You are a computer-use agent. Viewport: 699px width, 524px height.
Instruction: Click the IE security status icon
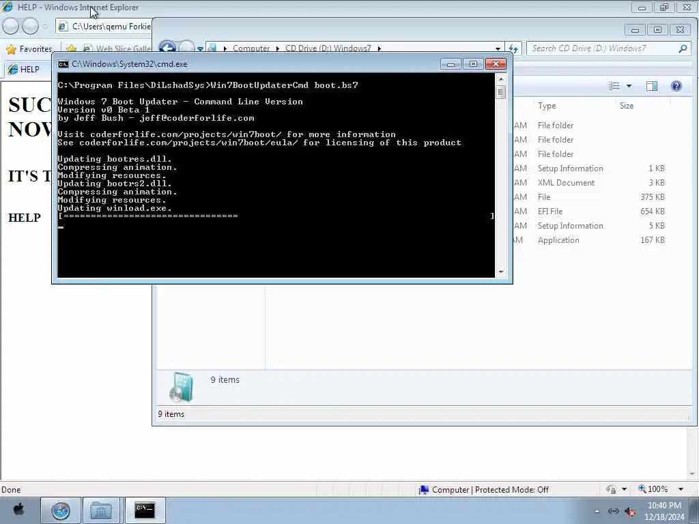coord(611,490)
